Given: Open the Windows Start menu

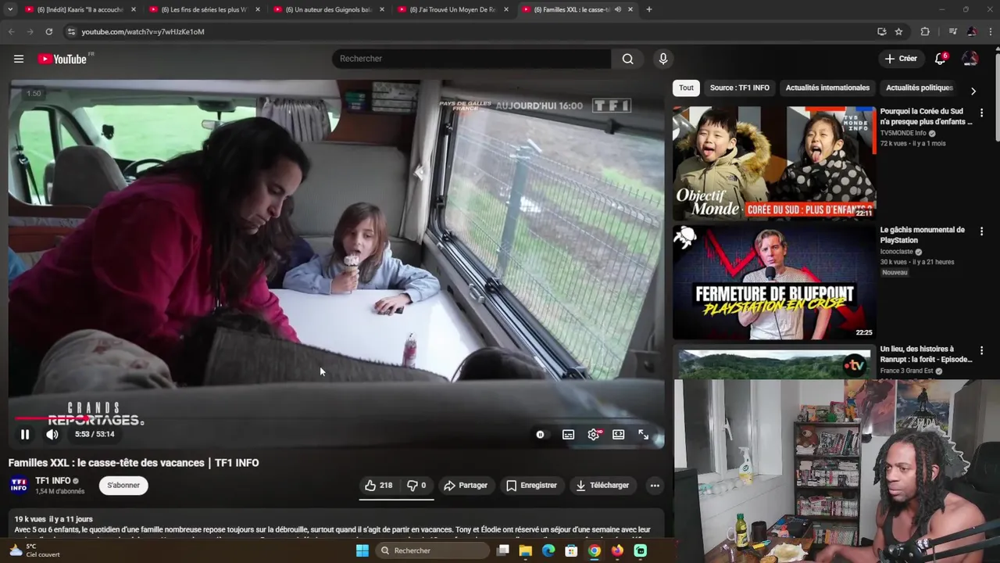Looking at the screenshot, I should point(362,550).
